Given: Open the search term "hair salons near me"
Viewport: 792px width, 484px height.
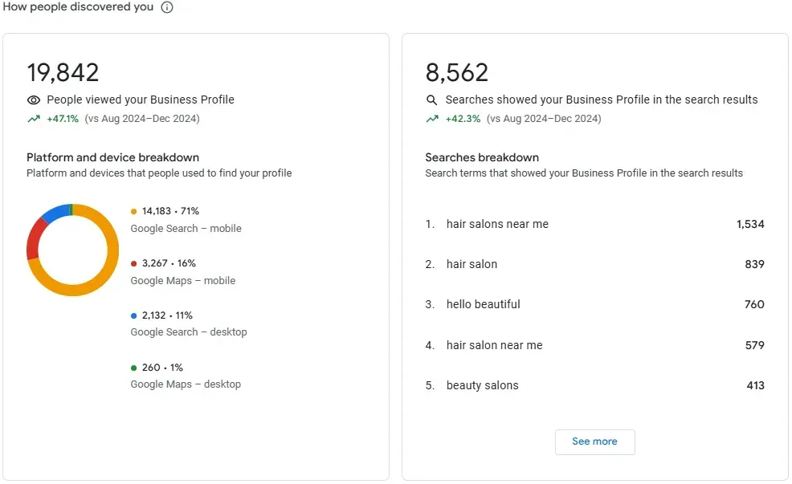Looking at the screenshot, I should point(496,224).
